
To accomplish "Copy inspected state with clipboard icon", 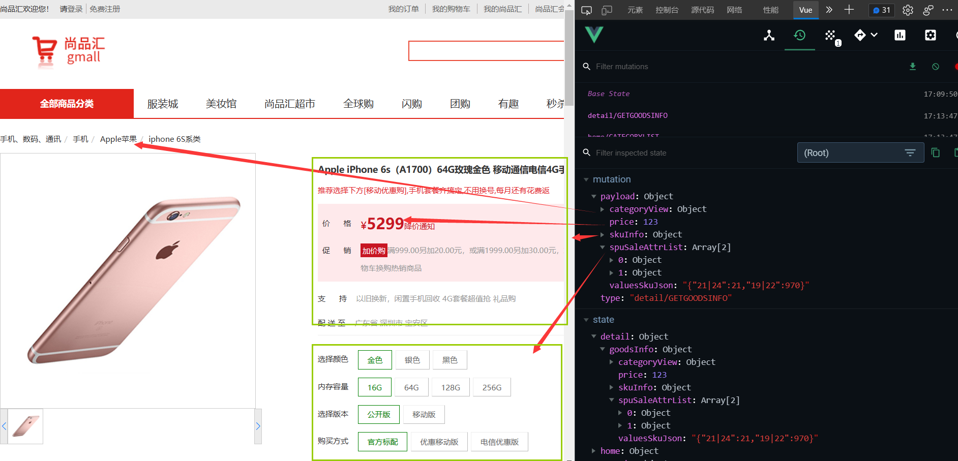I will [935, 152].
